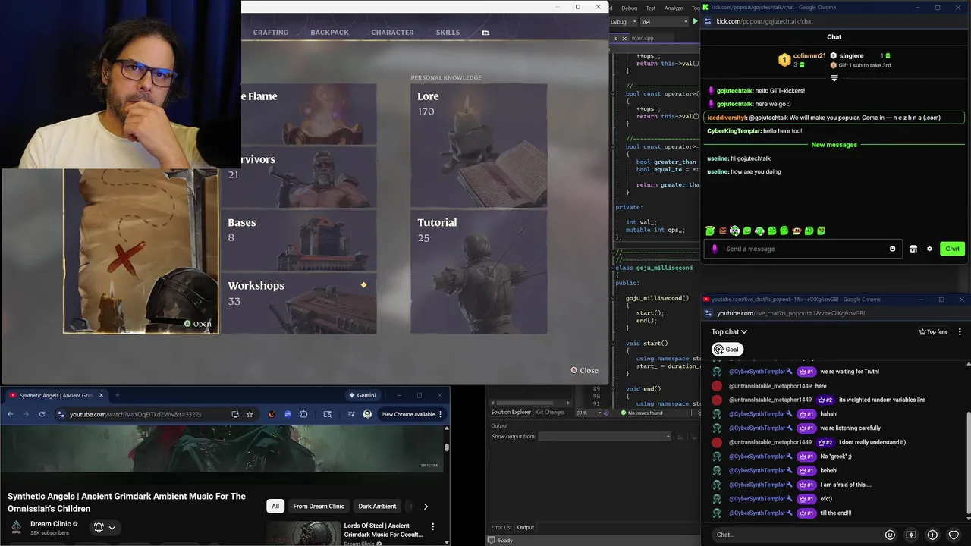Click the Goal chip in YouTube chat

727,350
